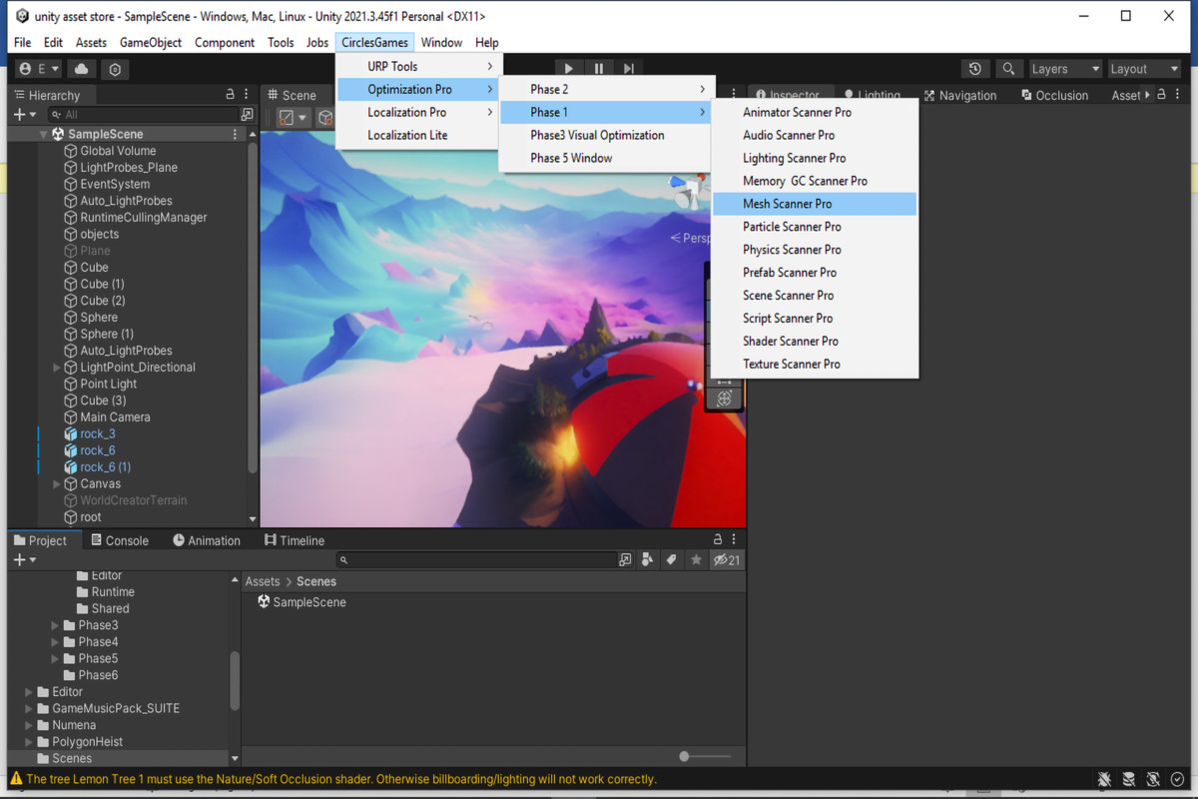Switch to the Navigation tab
Image resolution: width=1198 pixels, height=799 pixels.
coord(959,95)
